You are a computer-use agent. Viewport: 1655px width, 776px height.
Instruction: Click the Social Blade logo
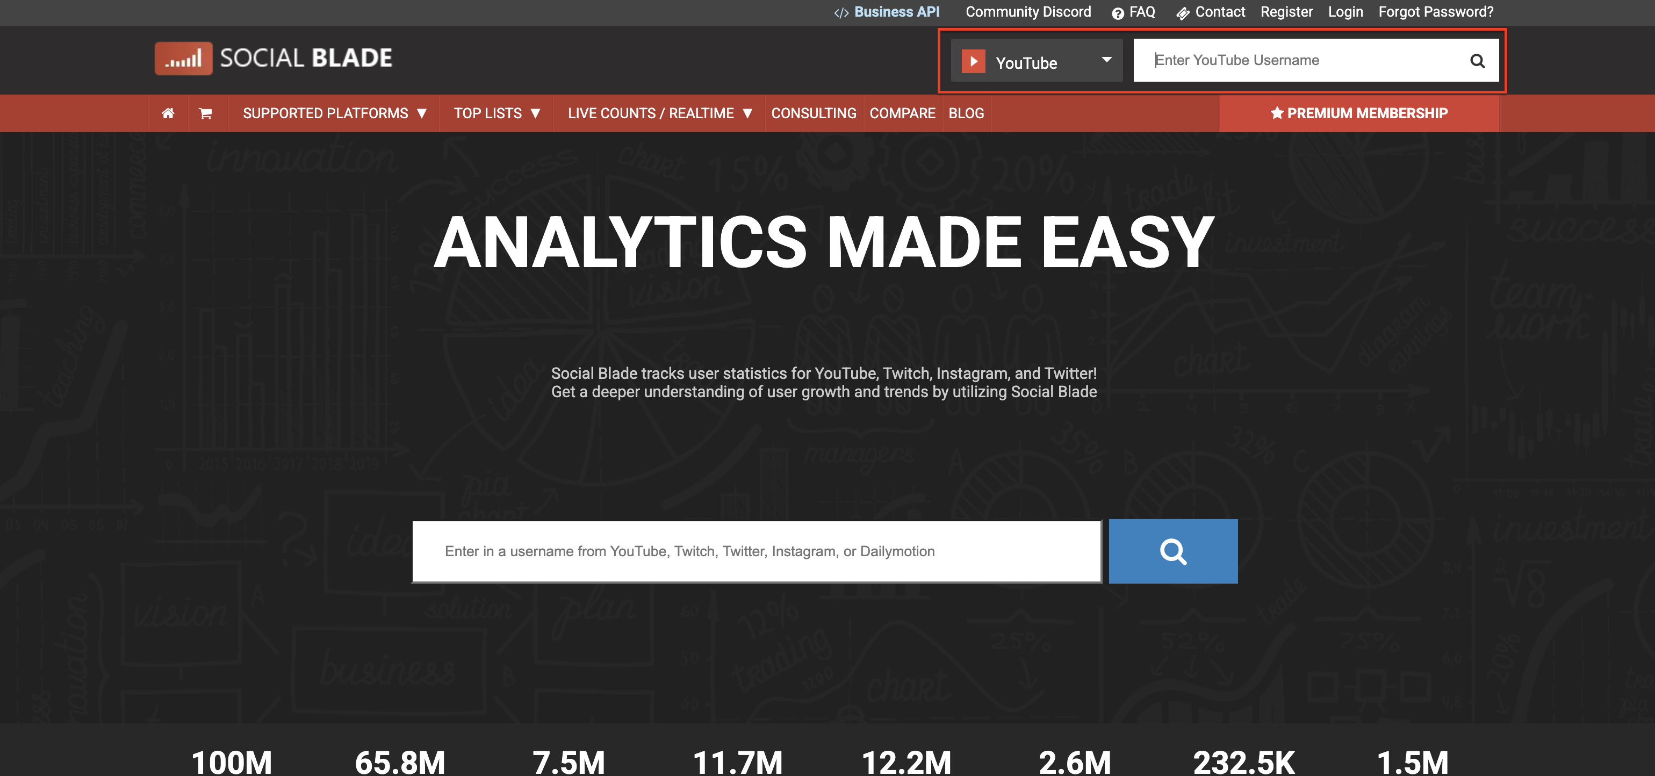274,59
